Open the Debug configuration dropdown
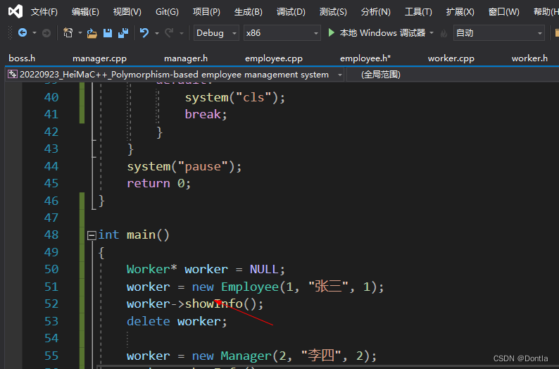Viewport: 559px width, 369px height. 216,33
